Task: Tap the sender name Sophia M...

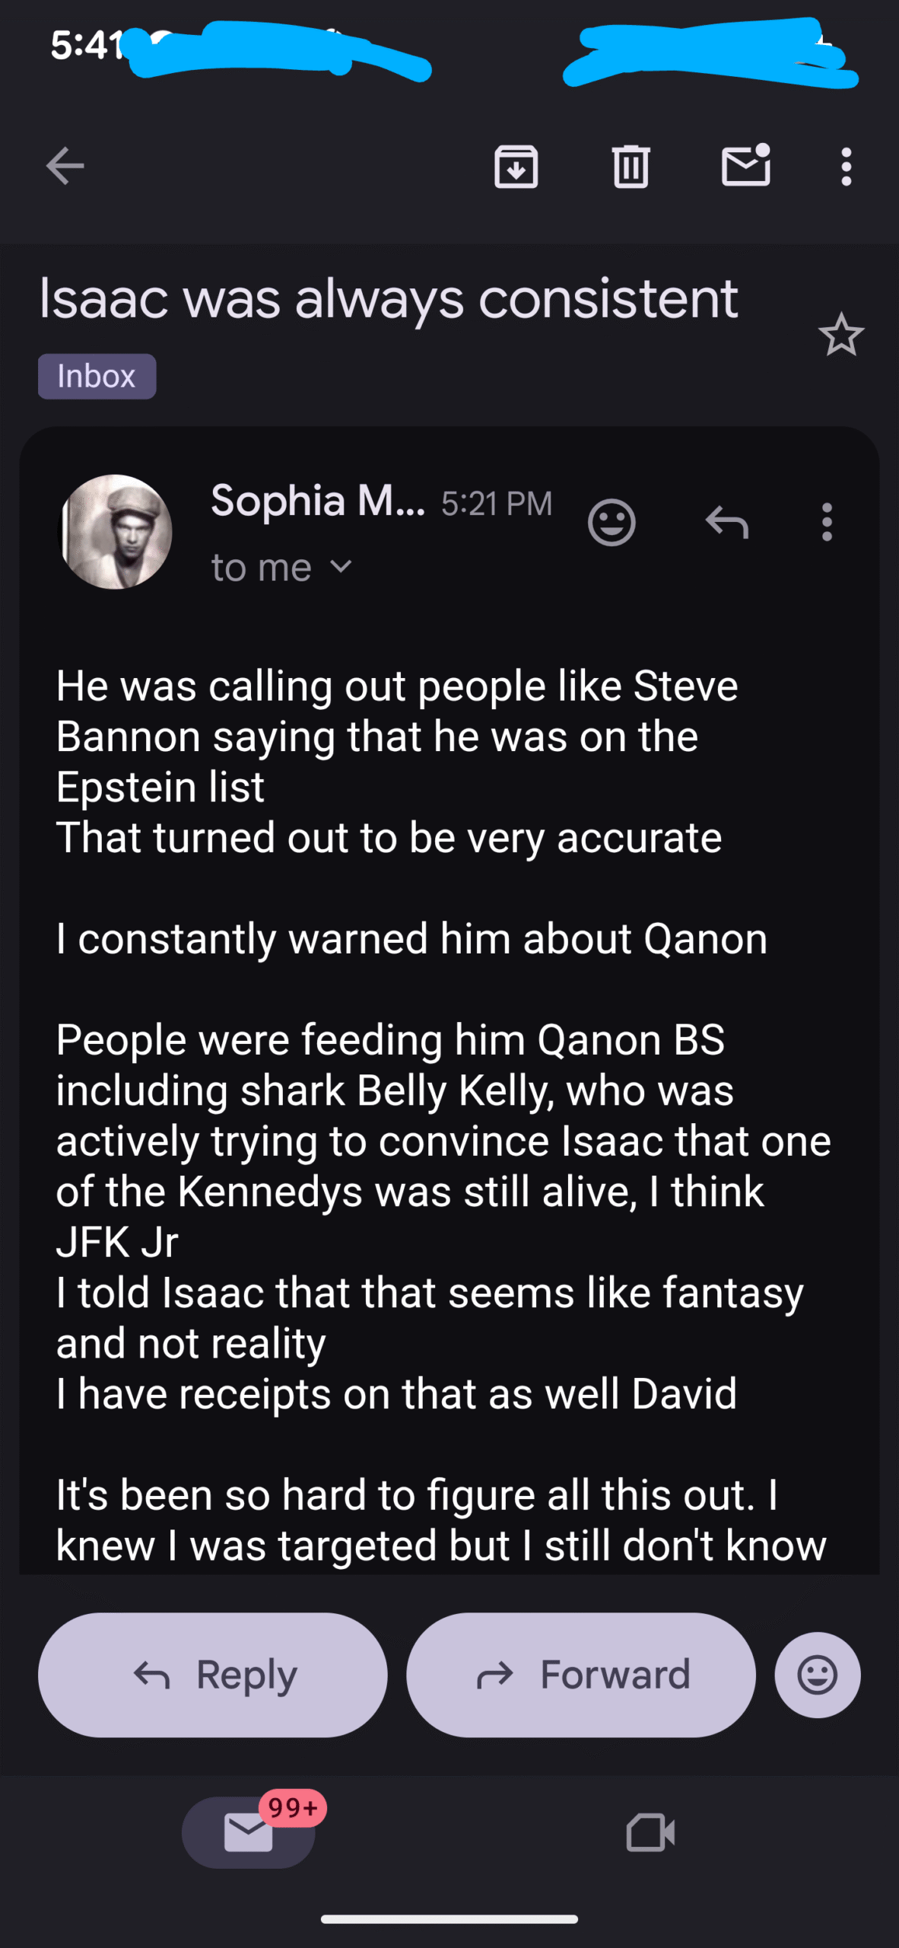Action: pos(317,501)
